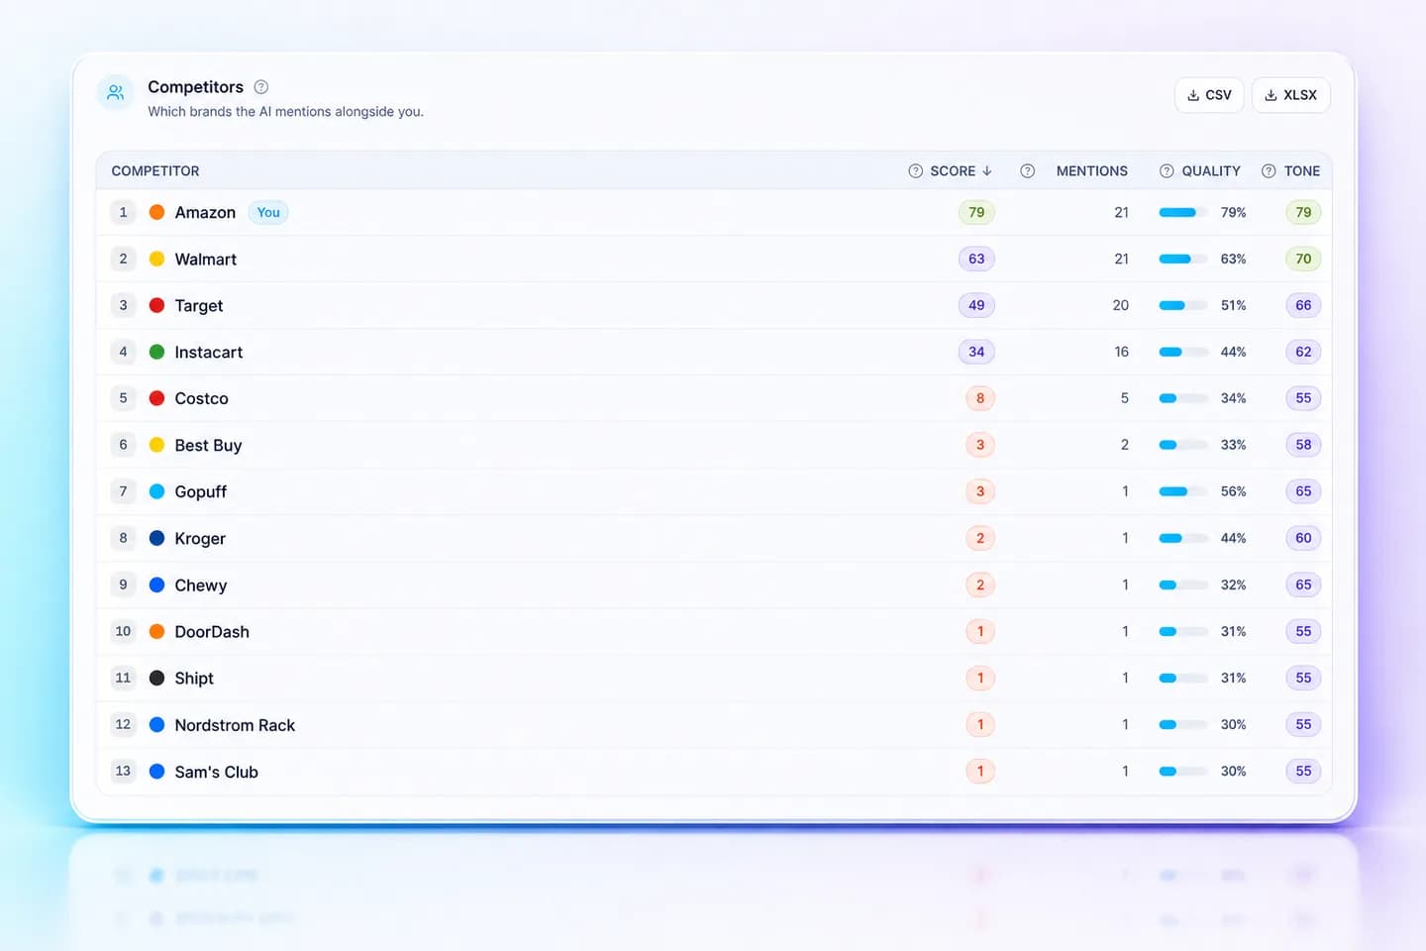Viewport: 1426px width, 951px height.
Task: Click the blue dot next to Sam's Club
Action: (156, 771)
